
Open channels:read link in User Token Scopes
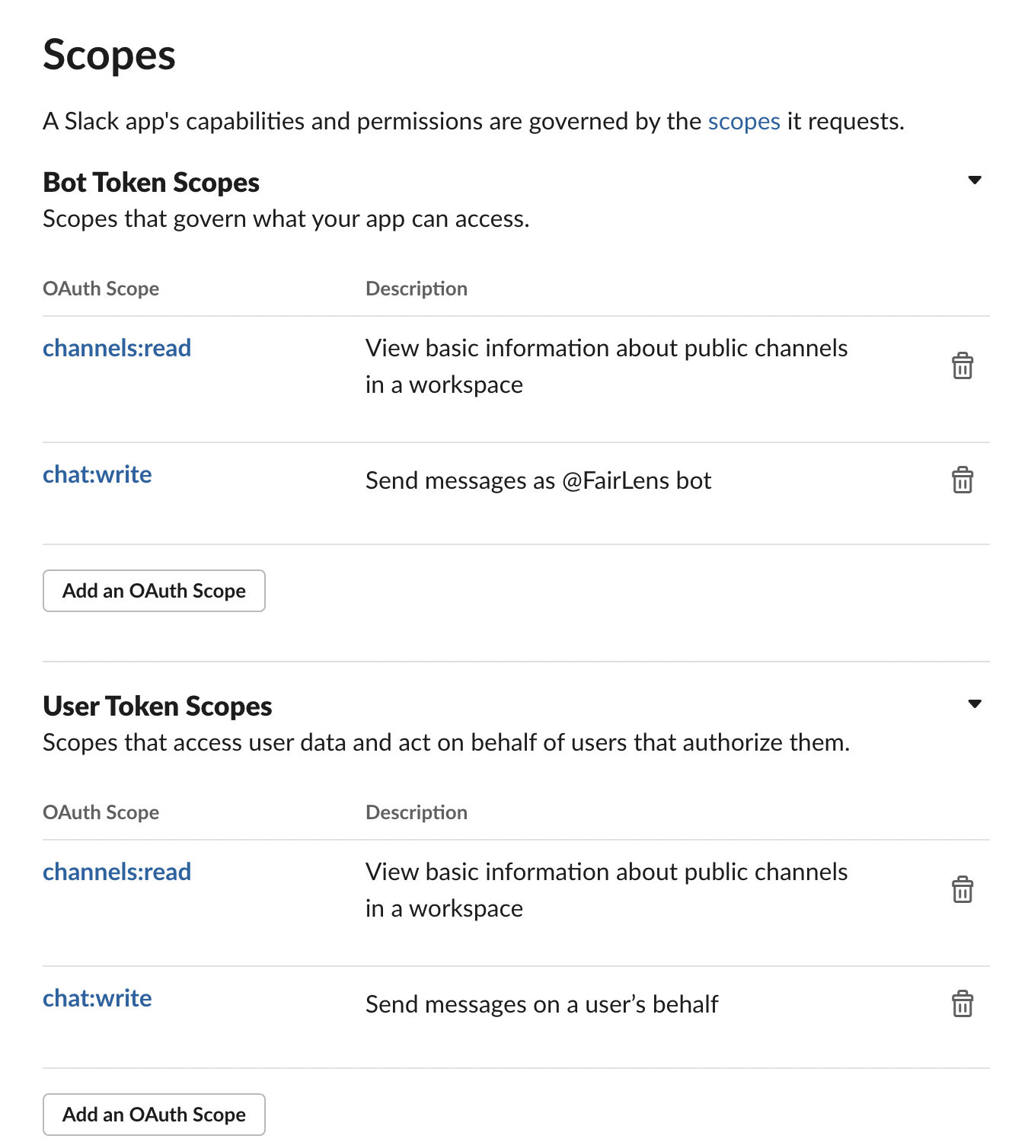(117, 872)
